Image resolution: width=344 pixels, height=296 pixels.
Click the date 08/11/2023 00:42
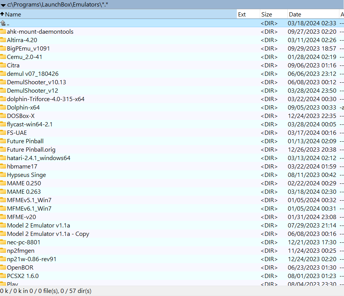click(312, 175)
